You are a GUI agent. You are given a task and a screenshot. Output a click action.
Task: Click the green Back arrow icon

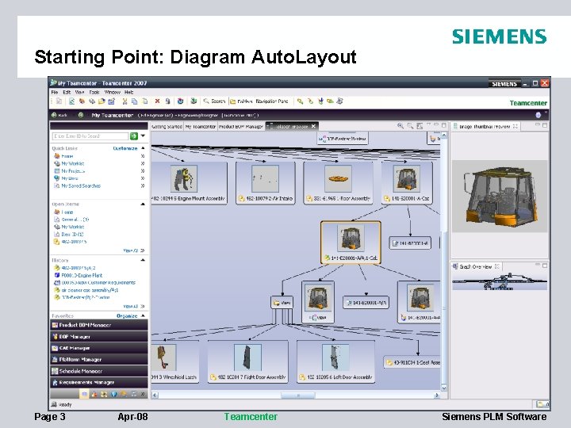click(x=54, y=115)
